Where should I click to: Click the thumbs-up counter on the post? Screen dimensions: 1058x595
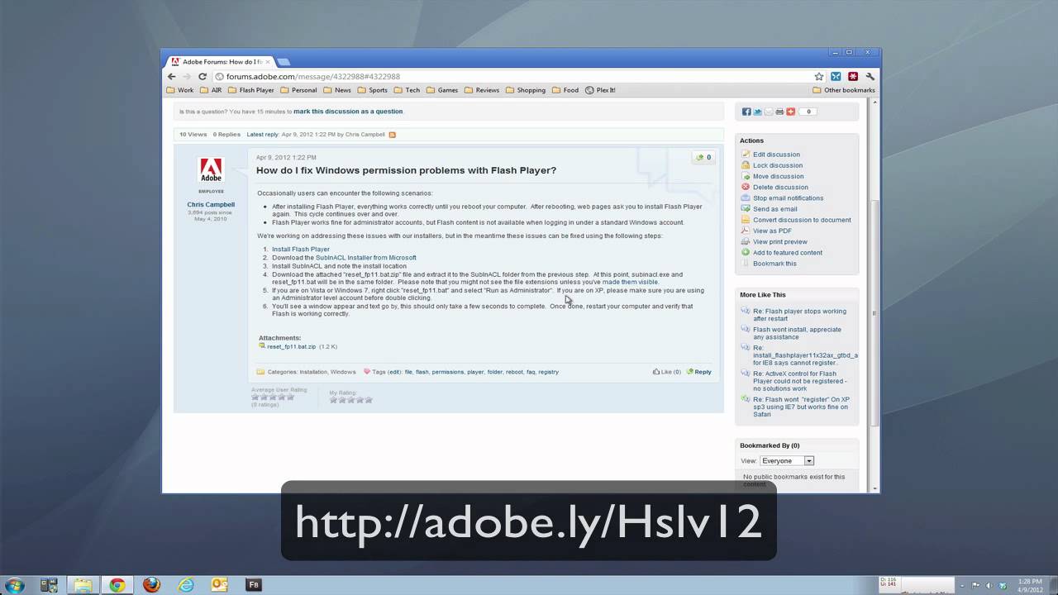[x=703, y=157]
